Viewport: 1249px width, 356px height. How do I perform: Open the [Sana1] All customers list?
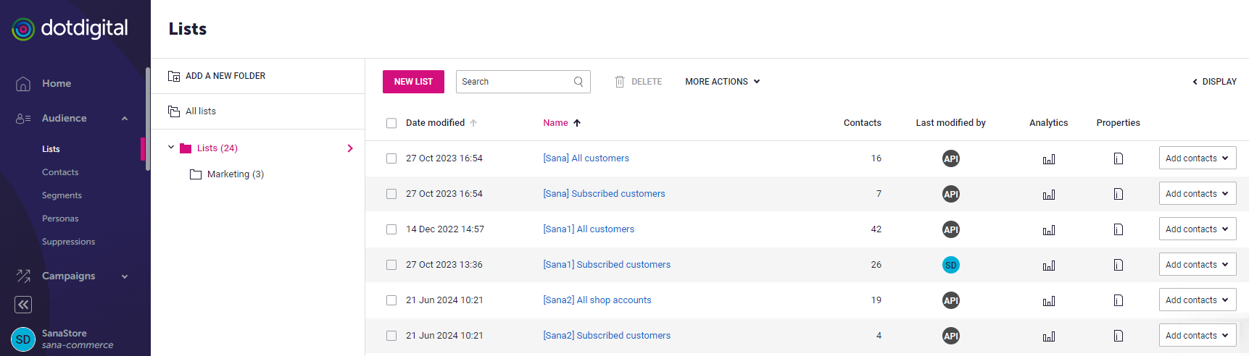pyautogui.click(x=589, y=229)
